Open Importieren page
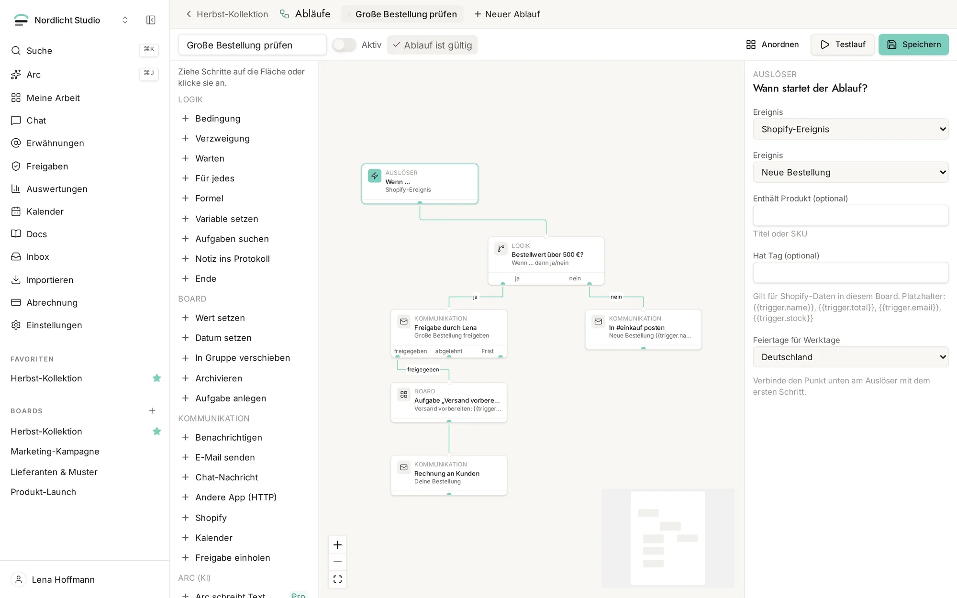 [85, 280]
